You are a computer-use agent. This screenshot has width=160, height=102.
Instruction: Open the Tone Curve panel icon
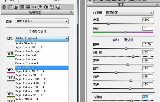point(10,7)
